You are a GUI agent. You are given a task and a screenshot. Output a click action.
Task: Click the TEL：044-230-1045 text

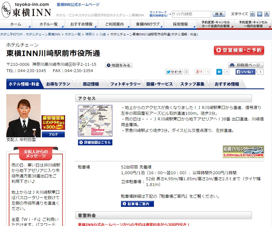26,71
